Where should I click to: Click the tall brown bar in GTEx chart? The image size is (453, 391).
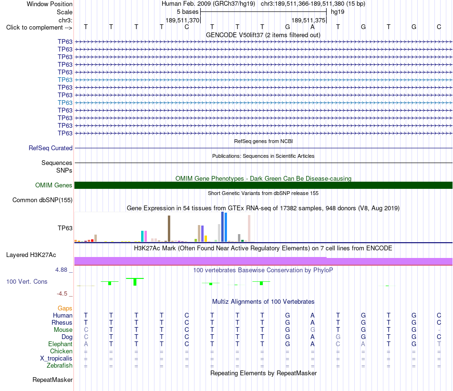click(169, 228)
